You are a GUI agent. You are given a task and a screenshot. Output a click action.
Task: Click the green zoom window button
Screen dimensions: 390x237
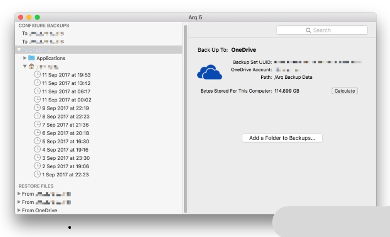click(37, 18)
